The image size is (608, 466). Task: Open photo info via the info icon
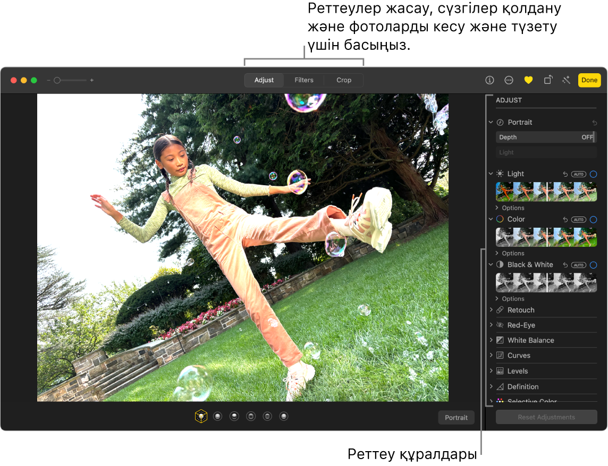(489, 80)
